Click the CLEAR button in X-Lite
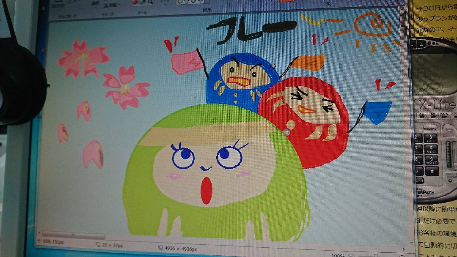This screenshot has height=257, width=457. [x=419, y=180]
